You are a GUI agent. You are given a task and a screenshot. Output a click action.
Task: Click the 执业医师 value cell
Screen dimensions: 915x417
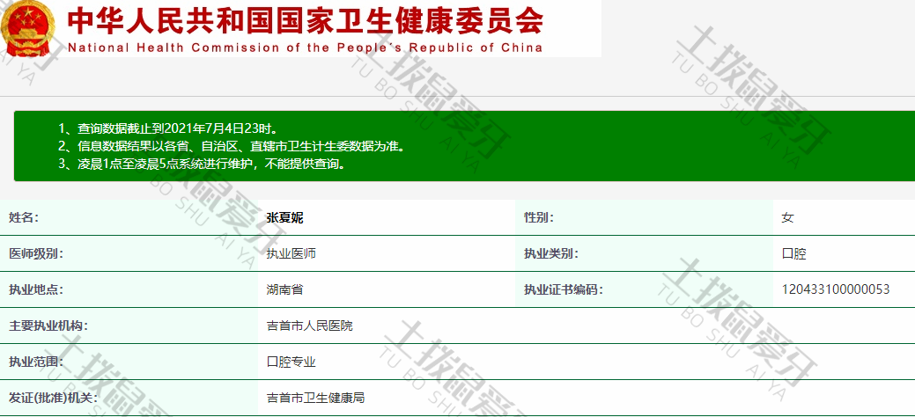click(291, 253)
